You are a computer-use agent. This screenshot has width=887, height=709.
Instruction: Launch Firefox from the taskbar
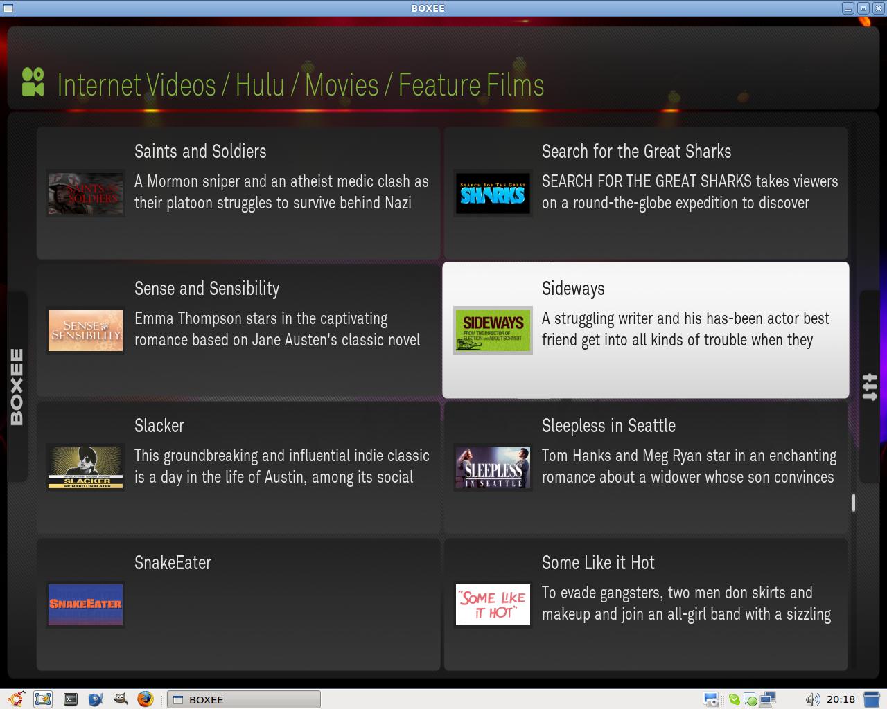coord(145,699)
